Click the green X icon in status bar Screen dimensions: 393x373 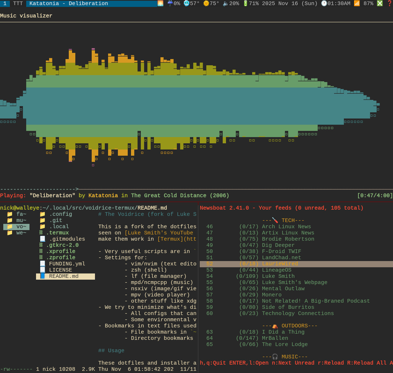(x=380, y=4)
